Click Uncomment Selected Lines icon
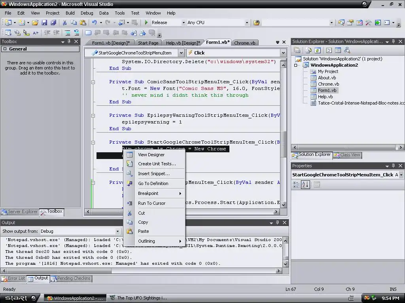This screenshot has height=303, width=405. (x=76, y=33)
